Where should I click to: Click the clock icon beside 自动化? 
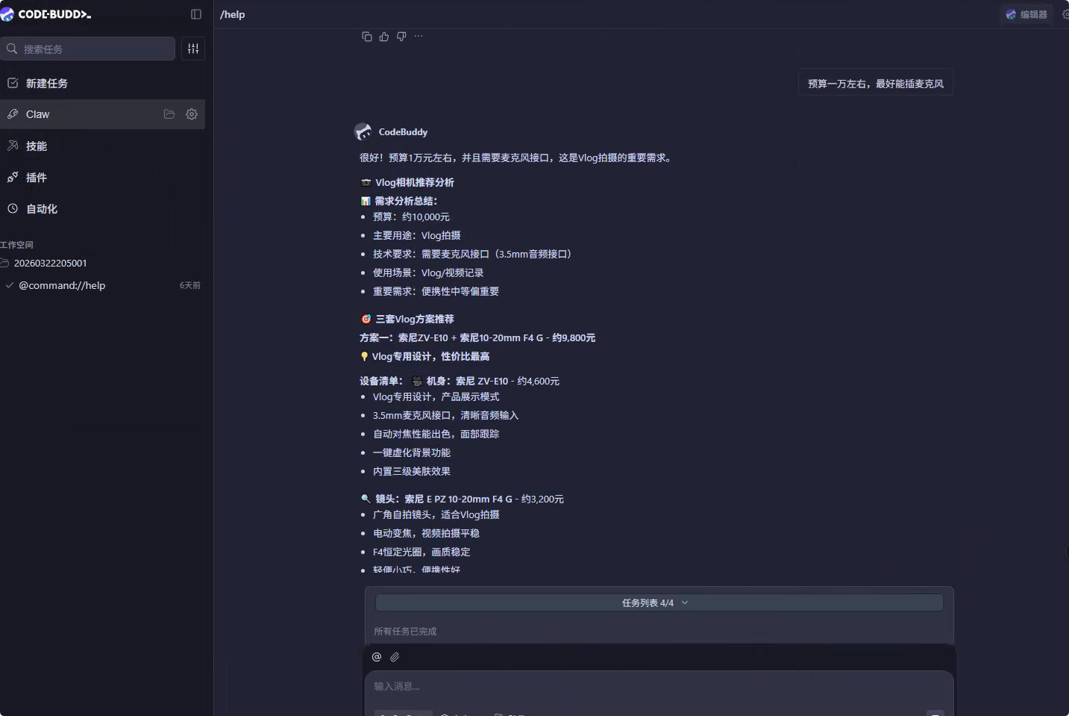coord(13,208)
